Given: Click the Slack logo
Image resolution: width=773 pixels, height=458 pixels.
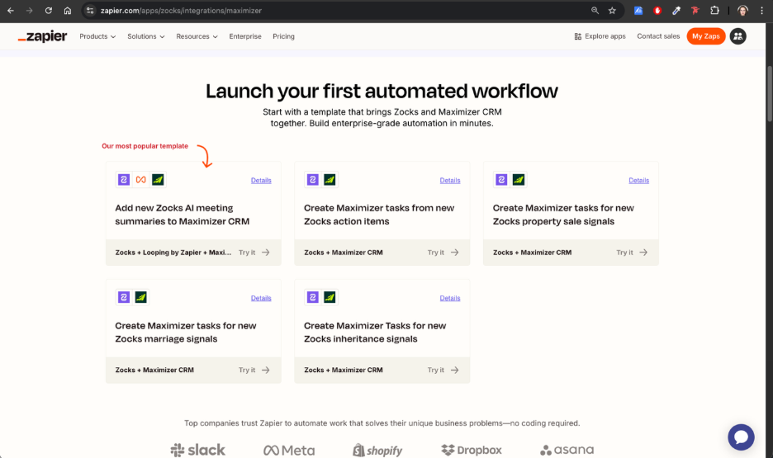Looking at the screenshot, I should 197,450.
